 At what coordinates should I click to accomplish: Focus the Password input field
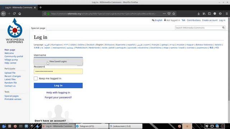[58, 71]
